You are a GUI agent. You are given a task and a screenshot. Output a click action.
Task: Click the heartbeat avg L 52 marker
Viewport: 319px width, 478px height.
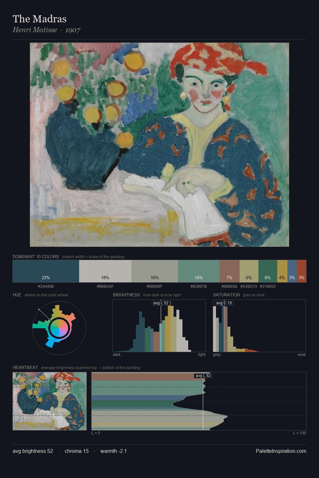(203, 376)
